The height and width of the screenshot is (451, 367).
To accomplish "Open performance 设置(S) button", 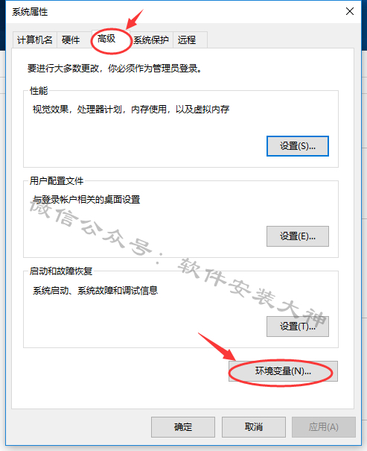I will (x=298, y=146).
